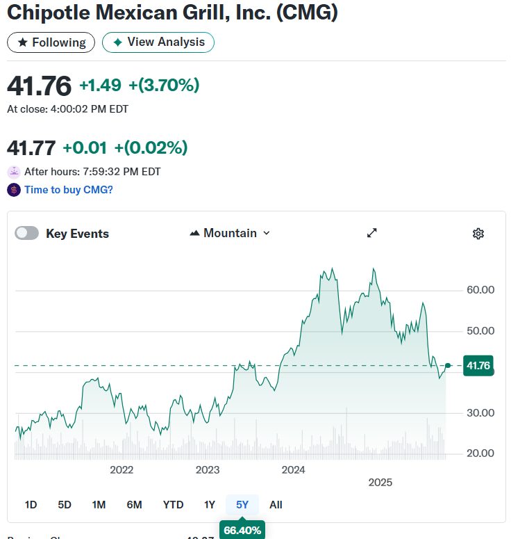Image resolution: width=511 pixels, height=539 pixels.
Task: Select the 1D time range
Action: [31, 505]
